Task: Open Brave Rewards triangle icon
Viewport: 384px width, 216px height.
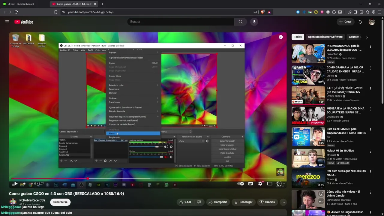Action: (x=269, y=12)
